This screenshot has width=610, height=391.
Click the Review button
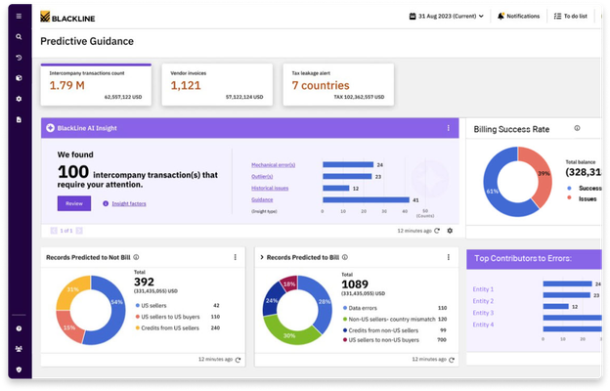[74, 203]
